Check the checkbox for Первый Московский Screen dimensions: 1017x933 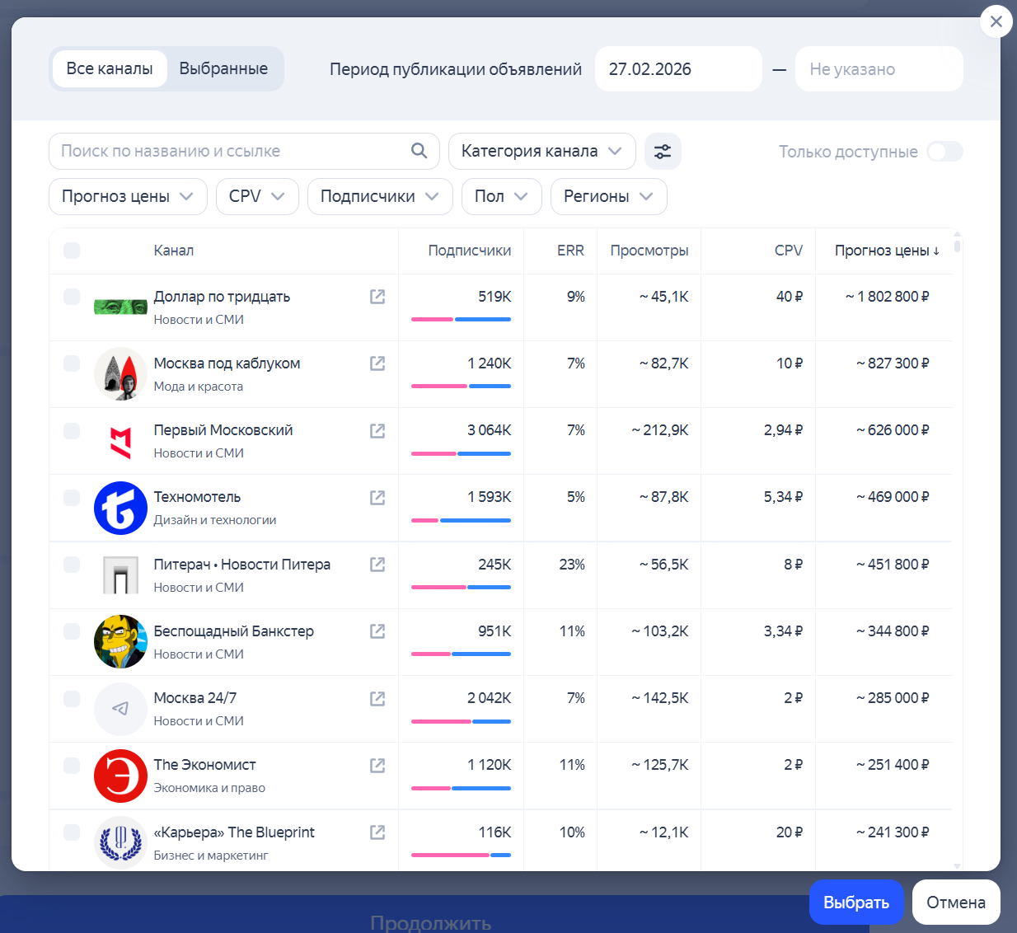[72, 429]
